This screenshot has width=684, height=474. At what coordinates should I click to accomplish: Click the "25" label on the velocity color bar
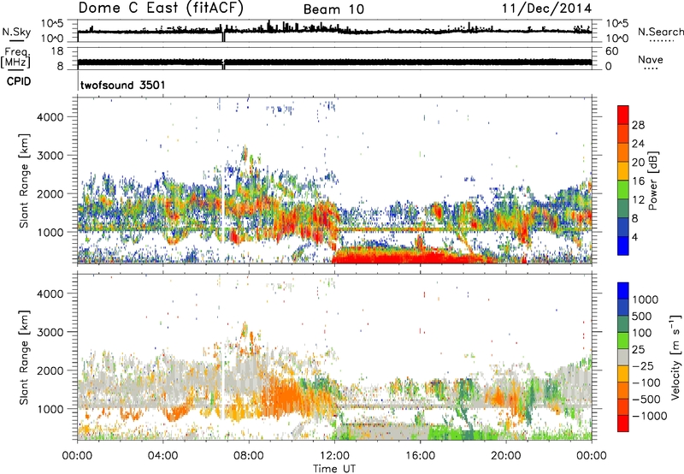(638, 349)
